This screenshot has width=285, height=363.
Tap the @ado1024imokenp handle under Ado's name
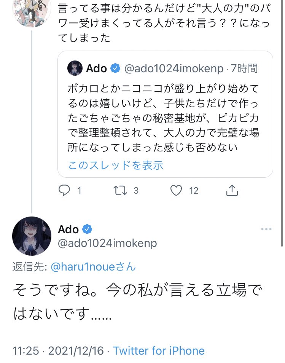coord(107,243)
